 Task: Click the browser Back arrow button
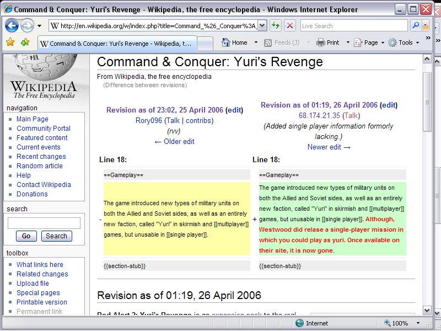pos(12,25)
